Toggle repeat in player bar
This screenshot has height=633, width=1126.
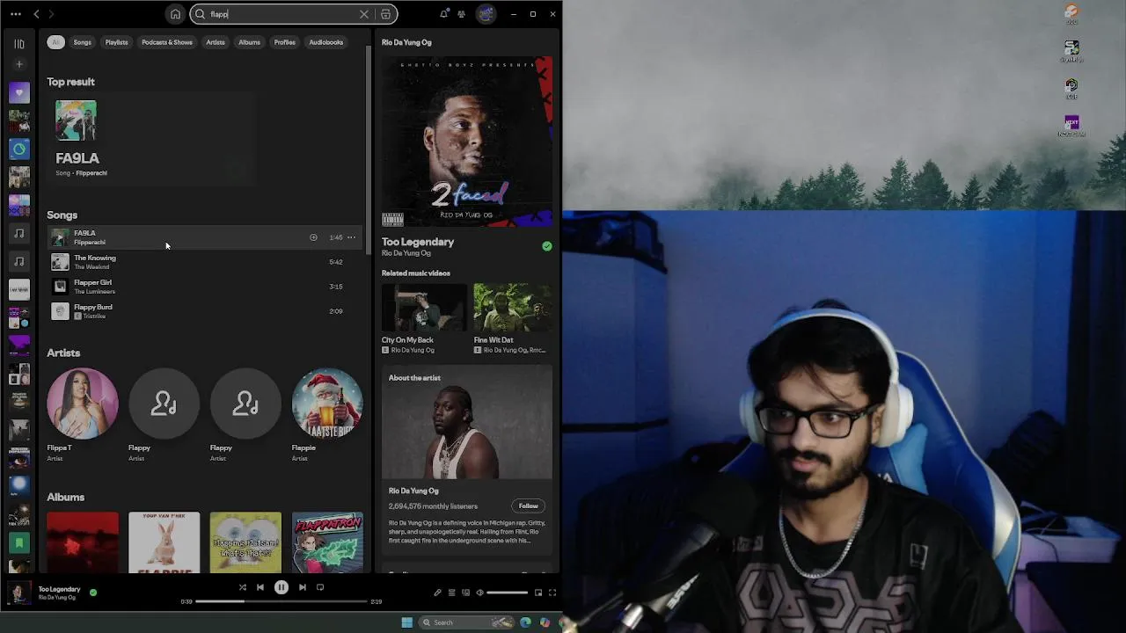click(x=320, y=587)
